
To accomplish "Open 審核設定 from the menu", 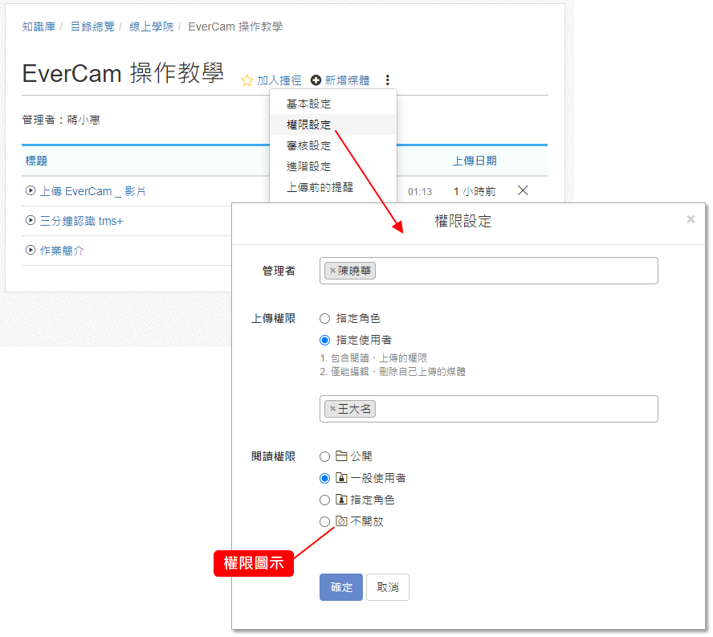I will click(x=308, y=146).
